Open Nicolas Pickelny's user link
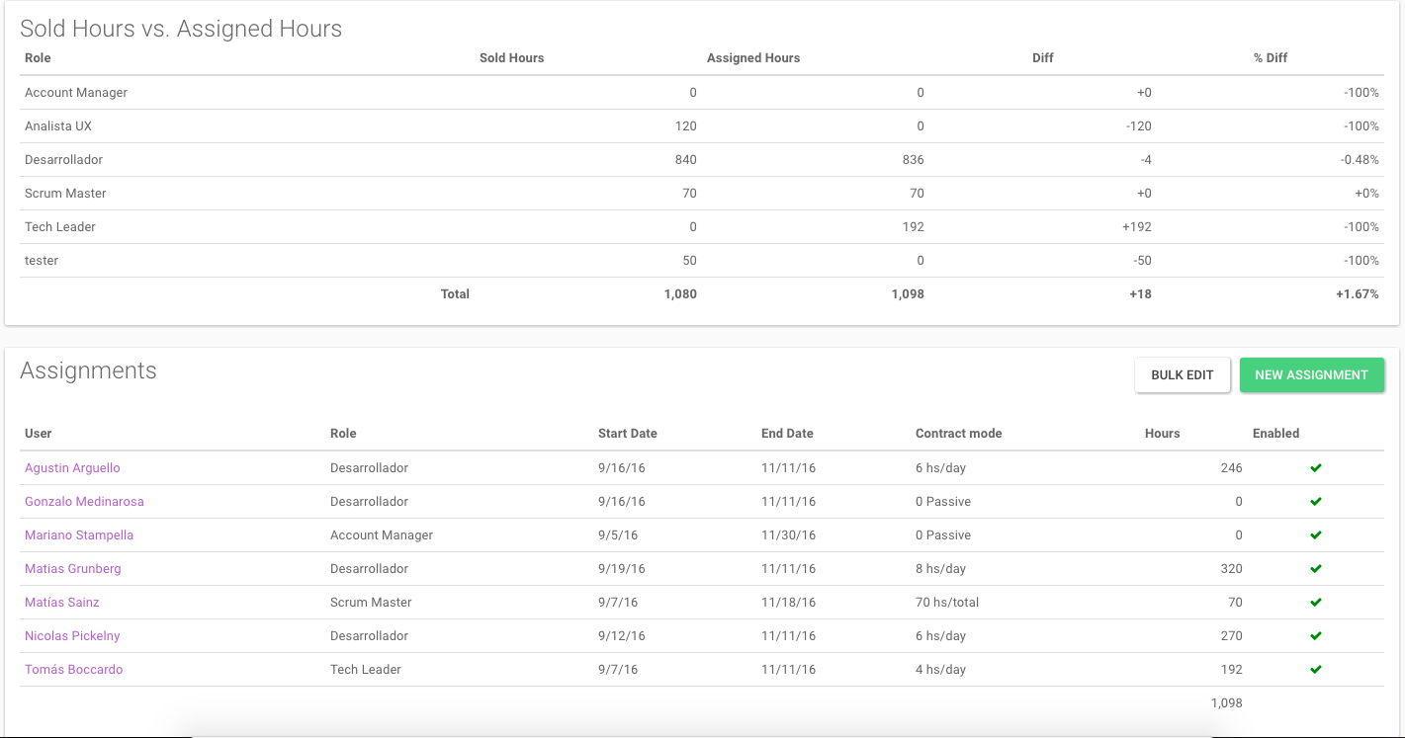The width and height of the screenshot is (1405, 738). click(x=72, y=636)
